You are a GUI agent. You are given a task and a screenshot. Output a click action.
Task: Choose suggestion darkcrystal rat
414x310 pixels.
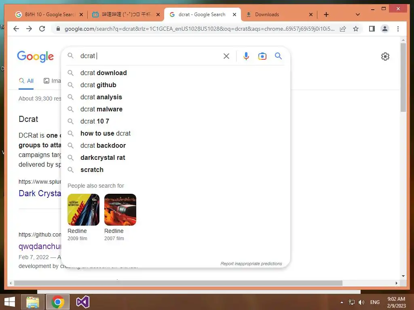(x=175, y=158)
